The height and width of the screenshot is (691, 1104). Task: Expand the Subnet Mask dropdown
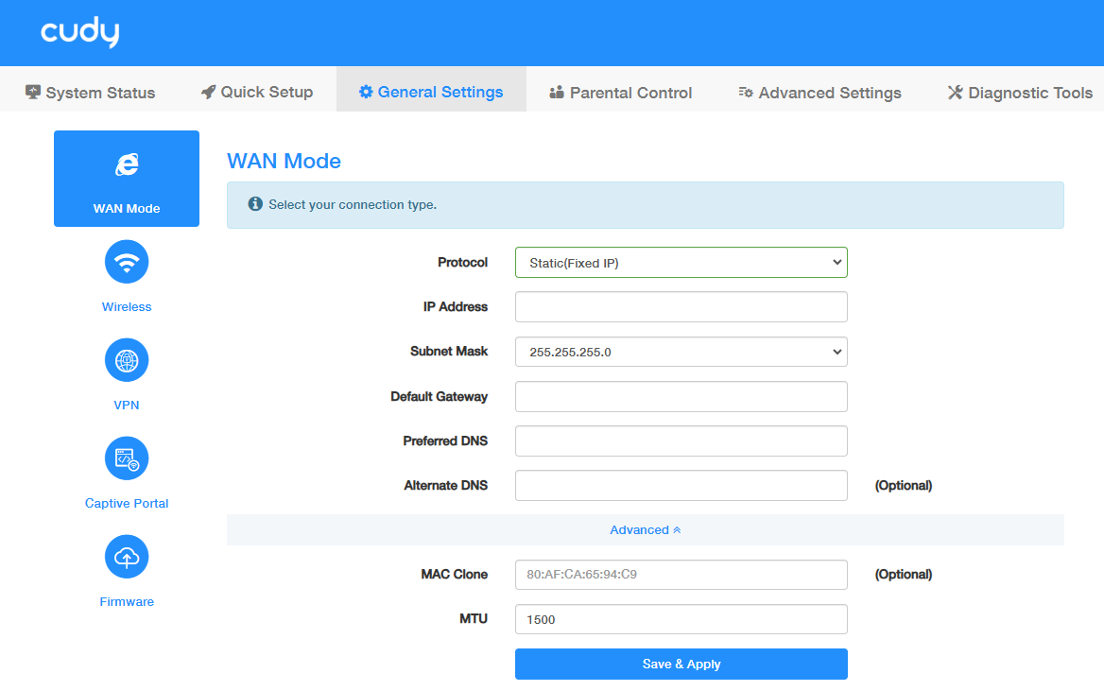tap(681, 352)
